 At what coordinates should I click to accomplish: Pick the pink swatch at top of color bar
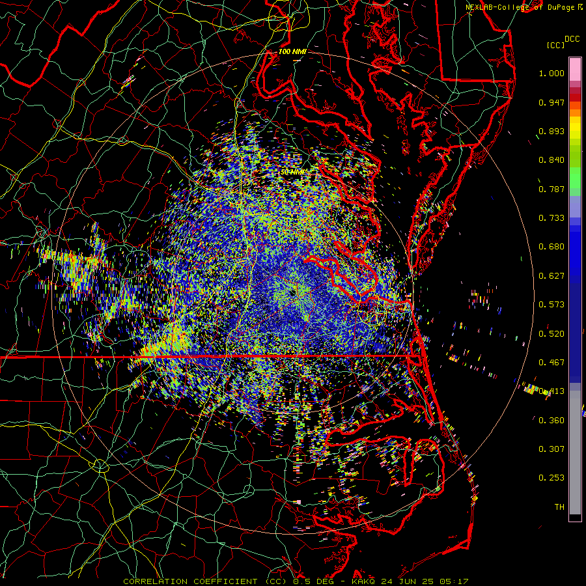[x=575, y=69]
